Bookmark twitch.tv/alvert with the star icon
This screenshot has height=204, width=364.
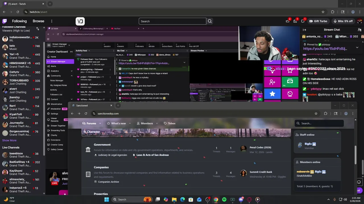(x=323, y=12)
